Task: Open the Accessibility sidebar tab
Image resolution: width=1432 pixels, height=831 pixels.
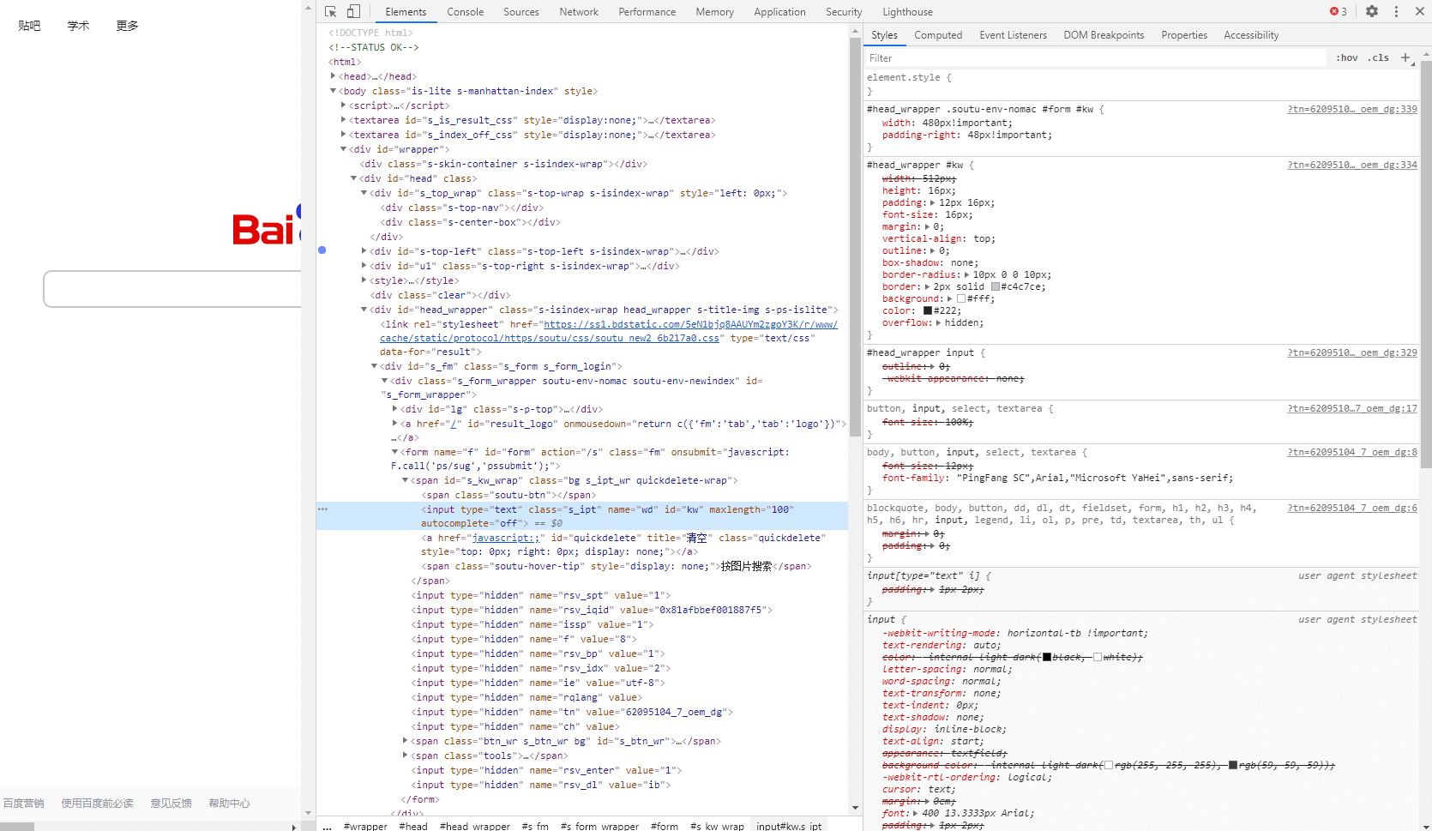Action: pyautogui.click(x=1251, y=35)
